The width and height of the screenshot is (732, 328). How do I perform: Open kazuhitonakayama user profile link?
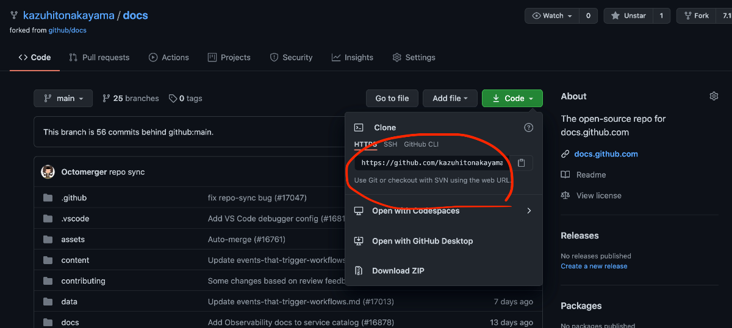pyautogui.click(x=69, y=15)
